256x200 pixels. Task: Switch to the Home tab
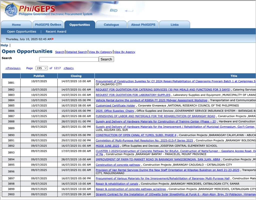[16, 24]
